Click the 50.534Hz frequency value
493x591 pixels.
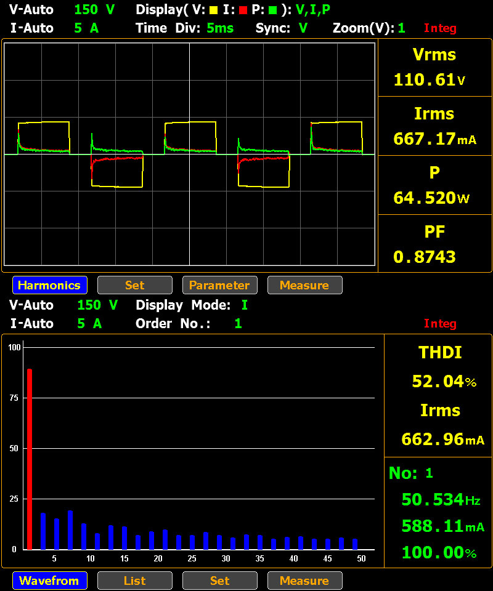coord(441,499)
